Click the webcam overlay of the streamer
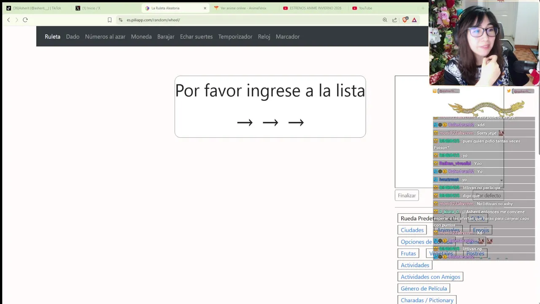 [484, 43]
